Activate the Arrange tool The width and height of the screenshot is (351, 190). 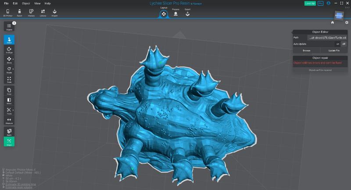point(9,50)
